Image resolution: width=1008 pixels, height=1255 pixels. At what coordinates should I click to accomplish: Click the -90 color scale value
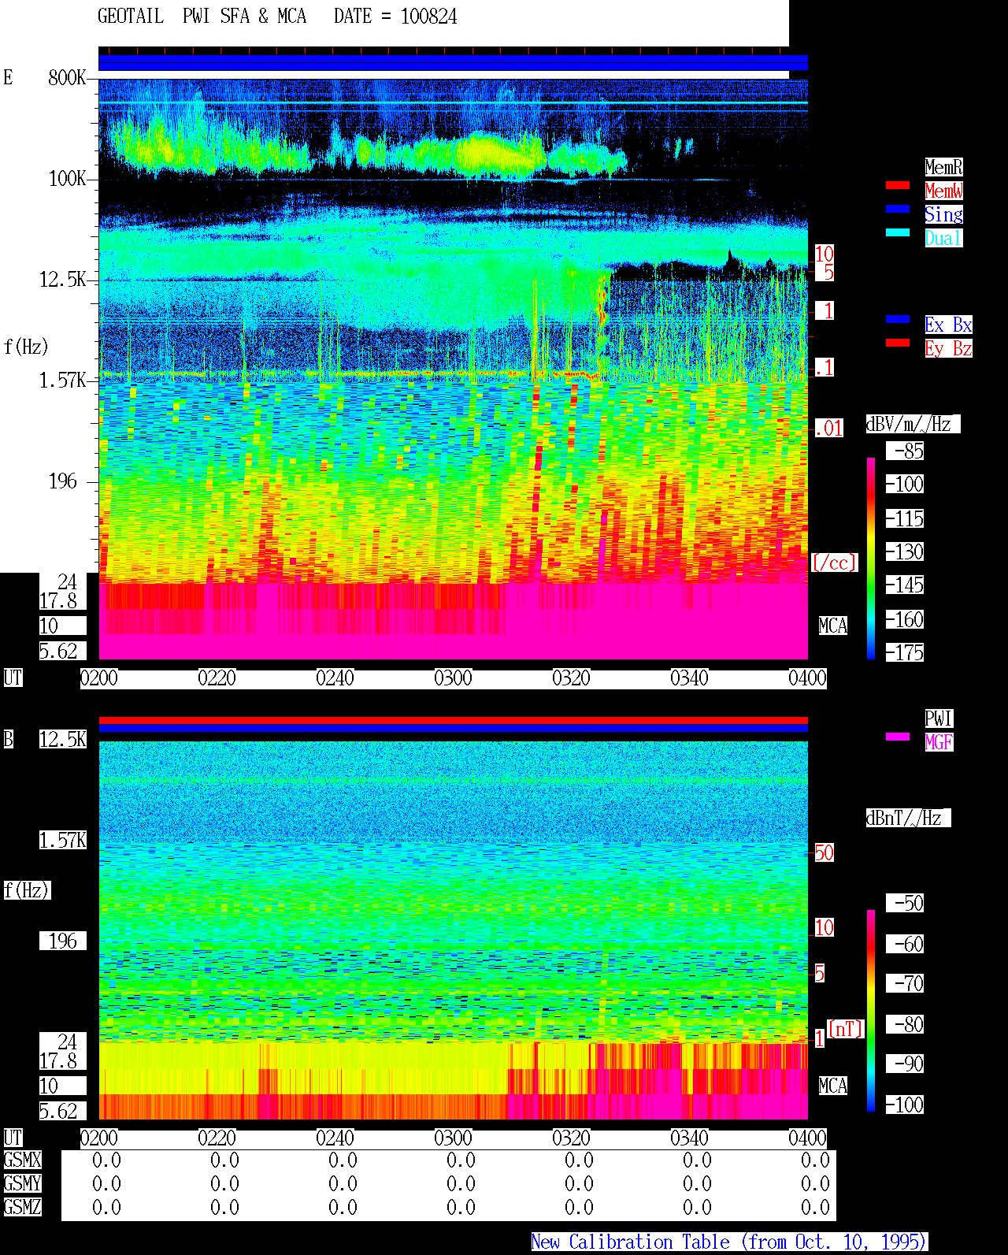(x=905, y=1064)
